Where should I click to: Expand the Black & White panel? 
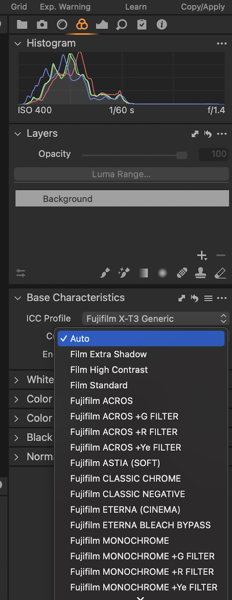pyautogui.click(x=16, y=438)
